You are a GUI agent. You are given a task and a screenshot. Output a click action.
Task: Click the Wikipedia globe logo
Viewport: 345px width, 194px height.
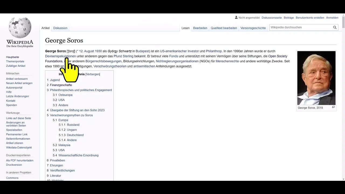coord(20,28)
